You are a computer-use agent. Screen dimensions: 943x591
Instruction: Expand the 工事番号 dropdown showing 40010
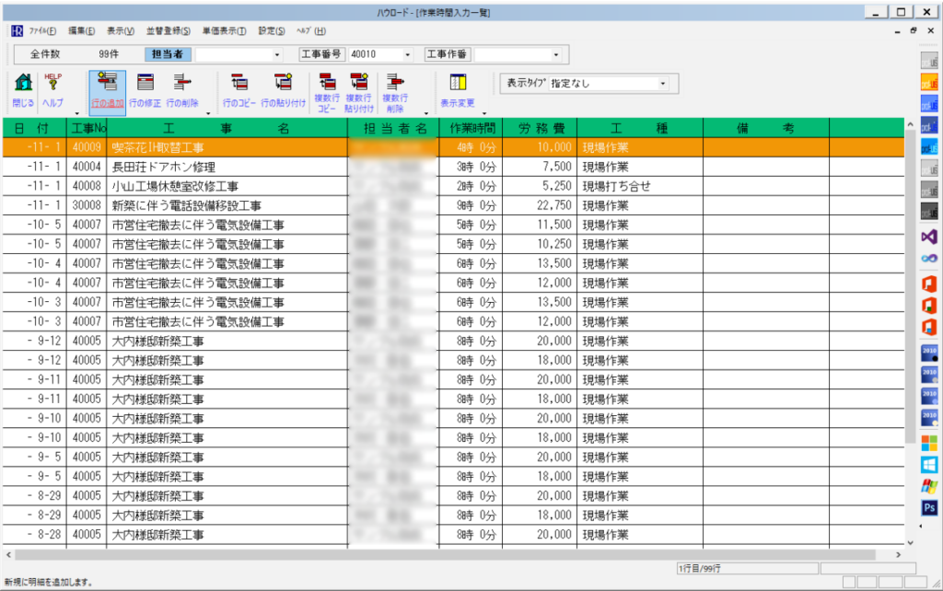point(408,54)
